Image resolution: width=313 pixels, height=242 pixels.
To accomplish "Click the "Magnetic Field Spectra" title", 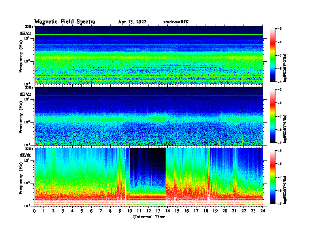I will pos(65,22).
